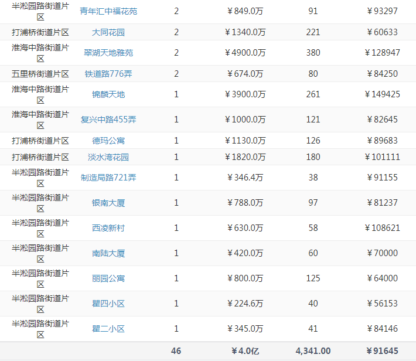Select 打浦桥街道片区 in the 大同花园 row

(40, 32)
